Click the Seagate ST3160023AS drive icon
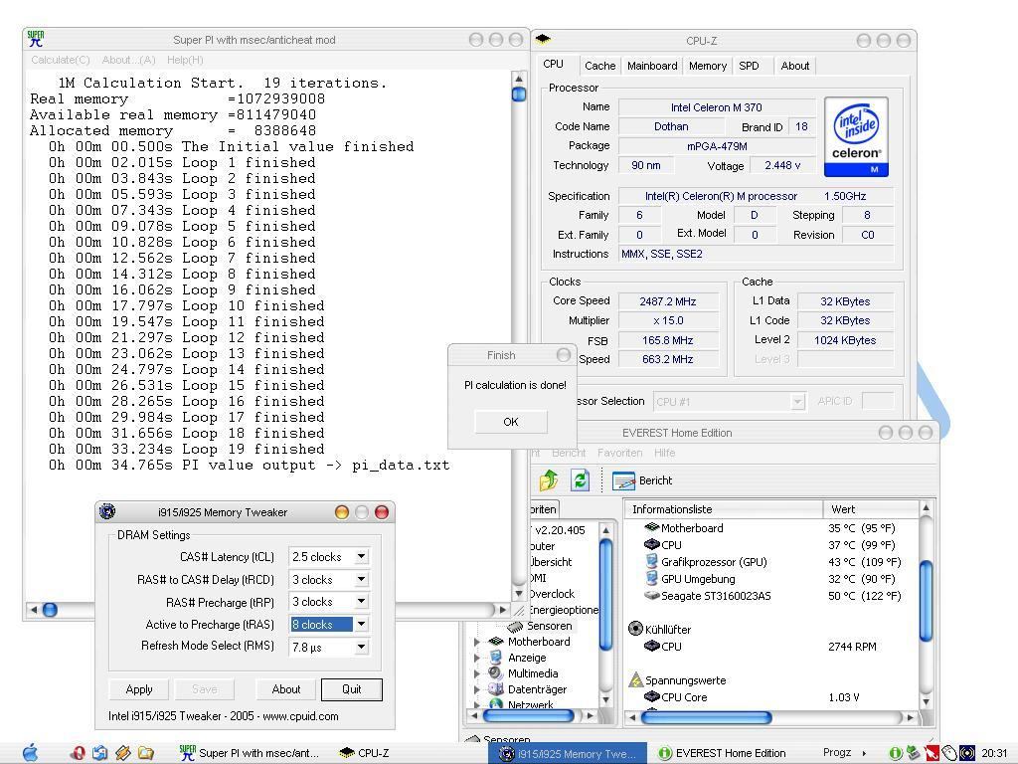1018x764 pixels. pos(652,595)
